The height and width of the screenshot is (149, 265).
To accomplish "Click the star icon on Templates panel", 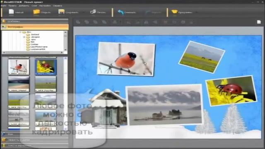I will 4,21.
